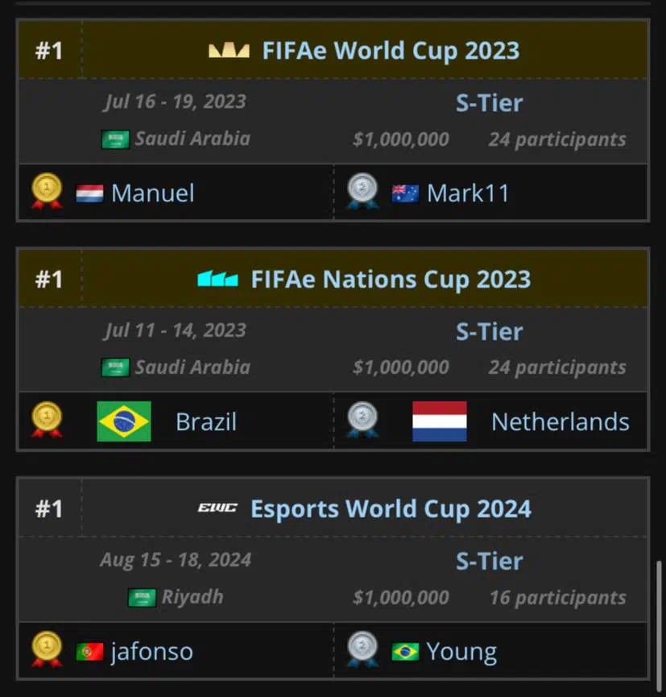Click the EWC logo icon

[x=217, y=508]
